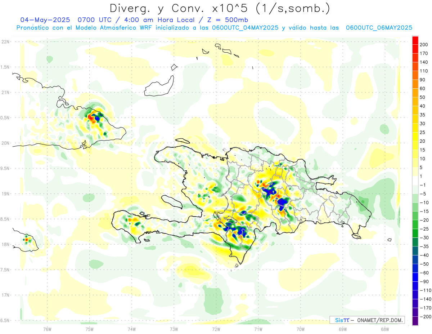Click the longitude label 69W
This screenshot has width=432, height=334.
point(343,329)
